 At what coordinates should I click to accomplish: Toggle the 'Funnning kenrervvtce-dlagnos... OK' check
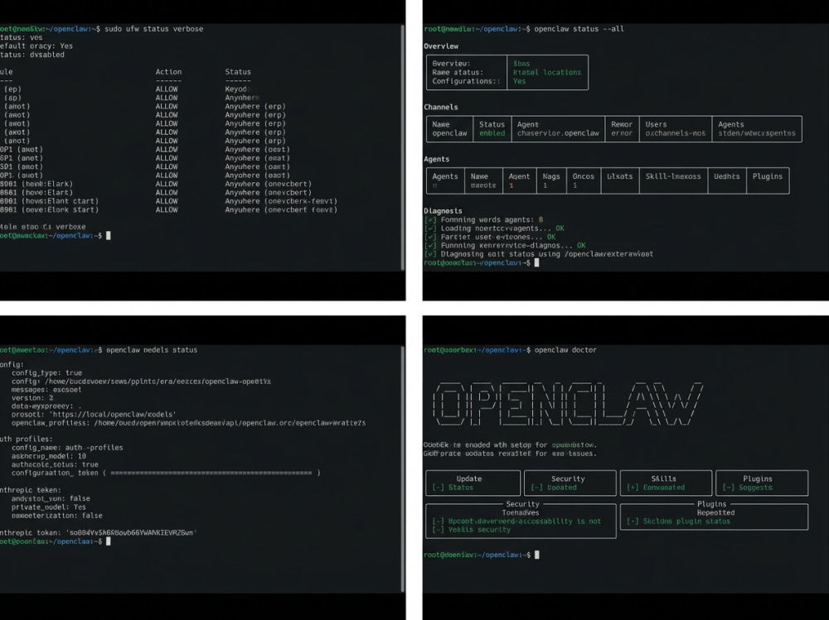[x=430, y=245]
